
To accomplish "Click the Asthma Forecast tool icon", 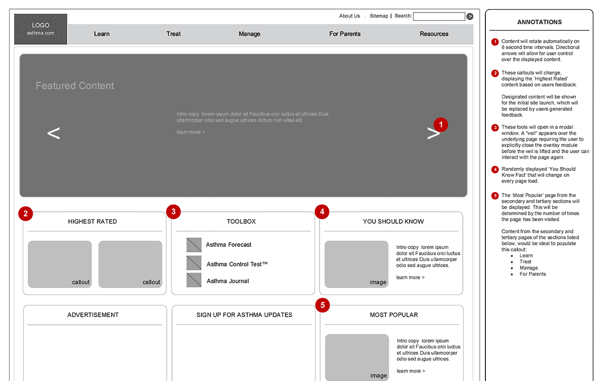I will [194, 245].
